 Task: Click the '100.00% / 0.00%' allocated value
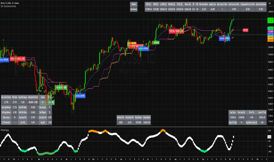33,102
